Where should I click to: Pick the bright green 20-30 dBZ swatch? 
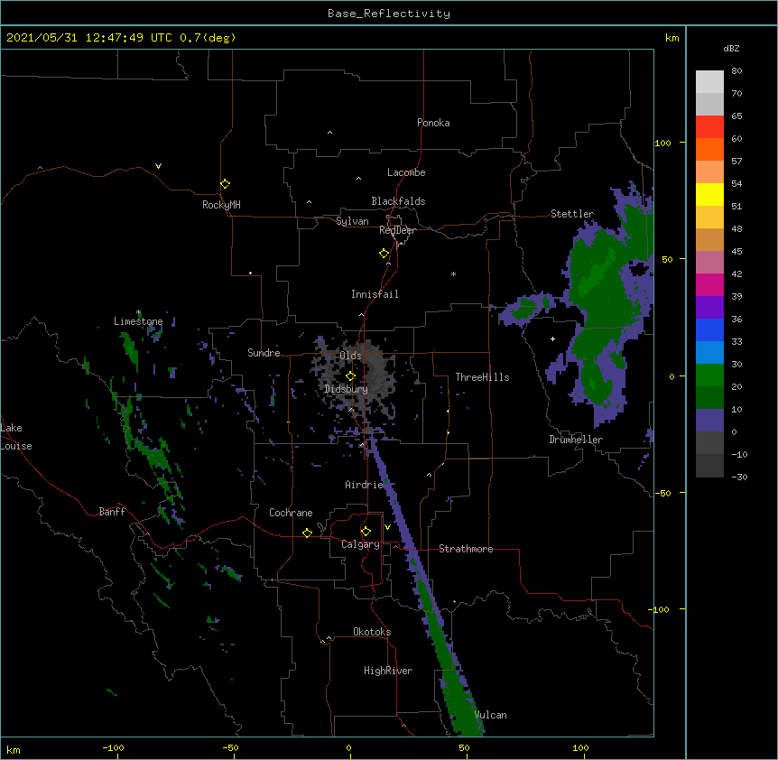pos(709,375)
